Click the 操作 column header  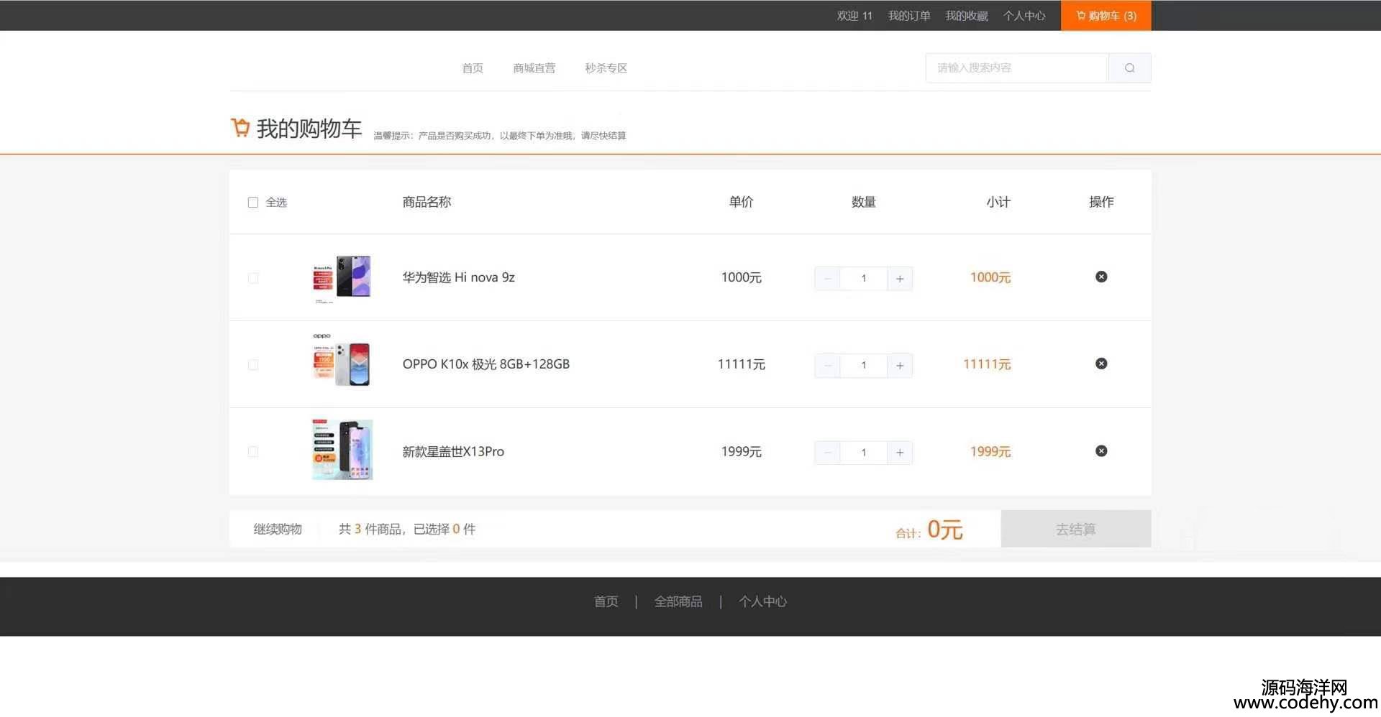coord(1101,202)
